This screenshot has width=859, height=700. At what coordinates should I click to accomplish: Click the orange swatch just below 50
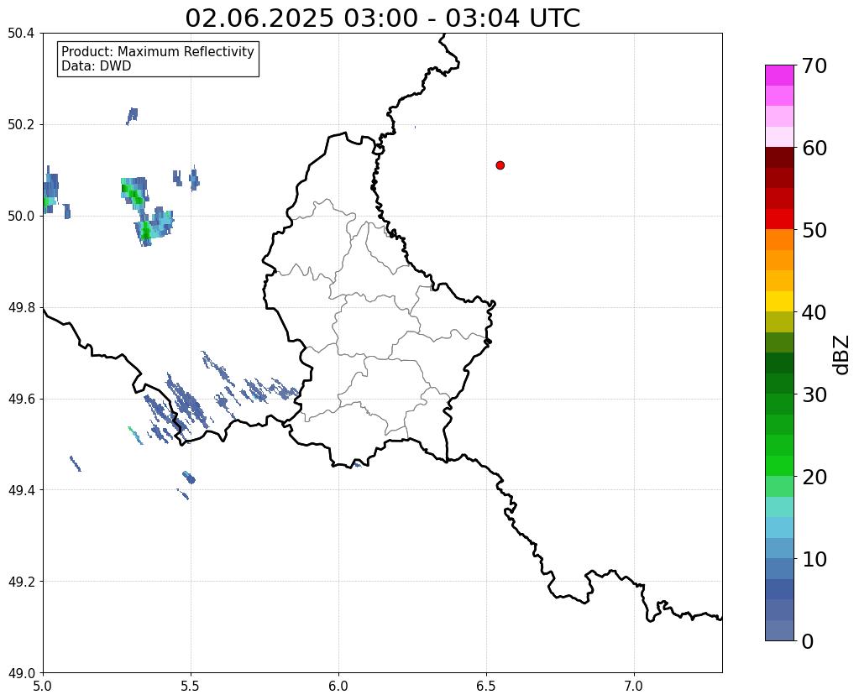coord(779,240)
